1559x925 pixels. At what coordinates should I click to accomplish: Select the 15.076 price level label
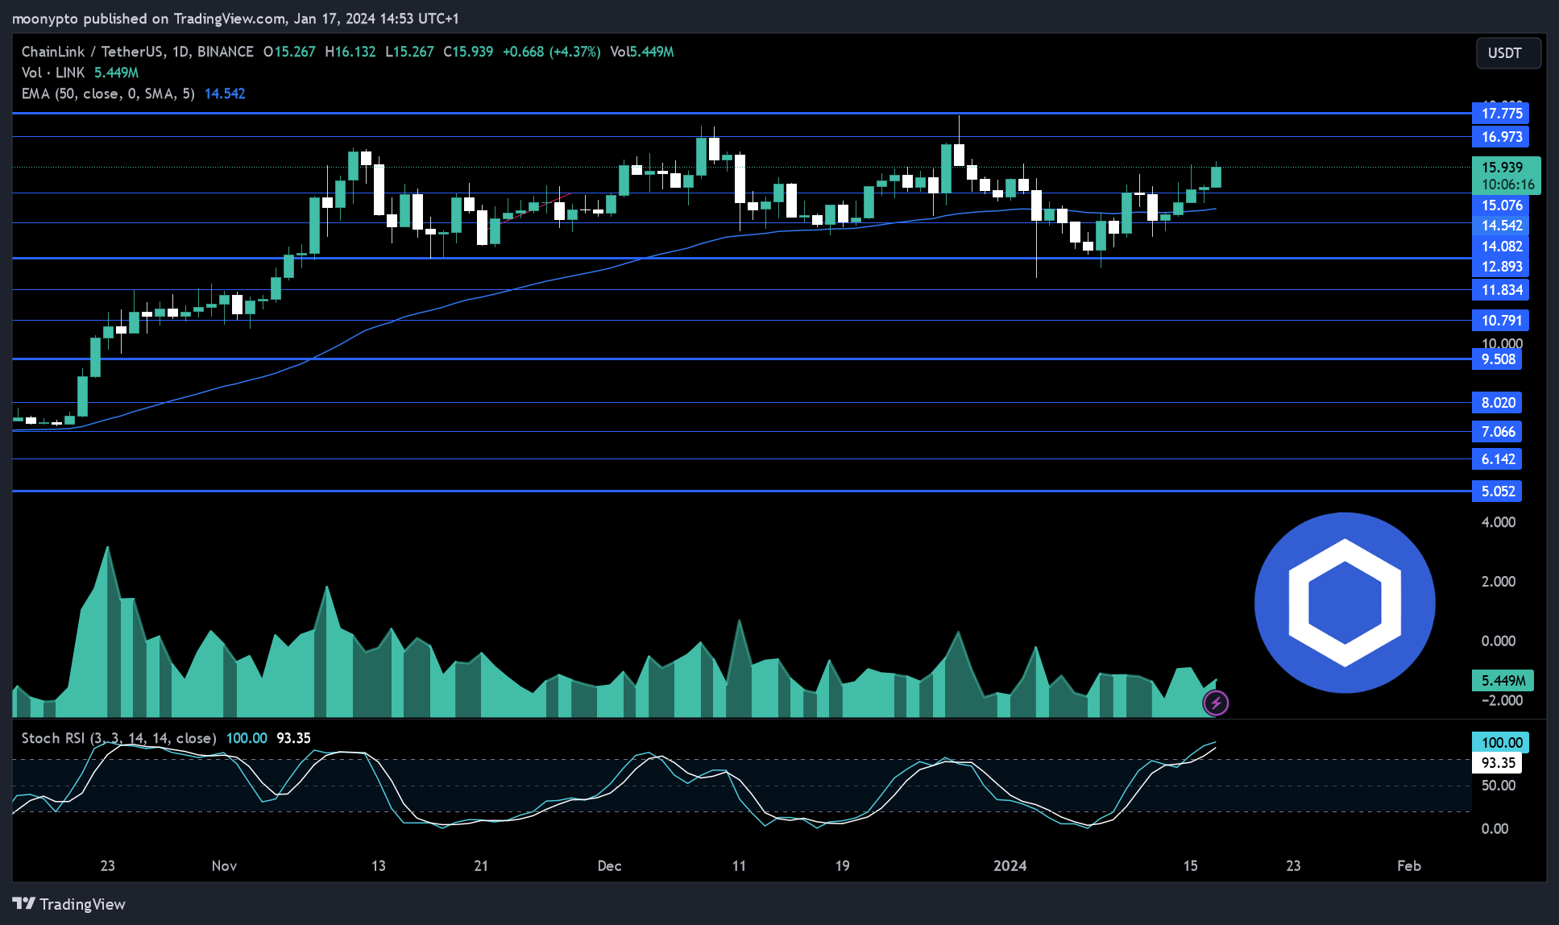click(x=1500, y=205)
